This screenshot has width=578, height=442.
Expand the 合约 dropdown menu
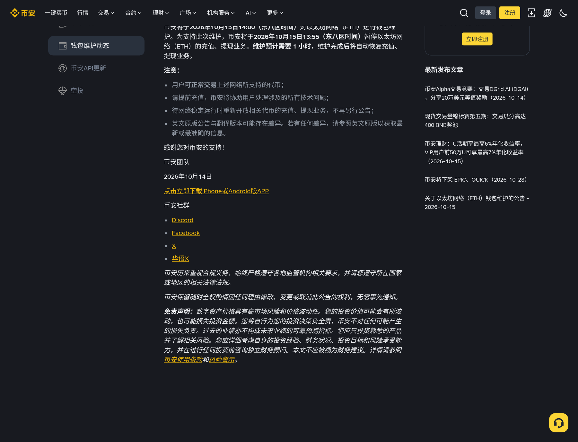(x=133, y=13)
